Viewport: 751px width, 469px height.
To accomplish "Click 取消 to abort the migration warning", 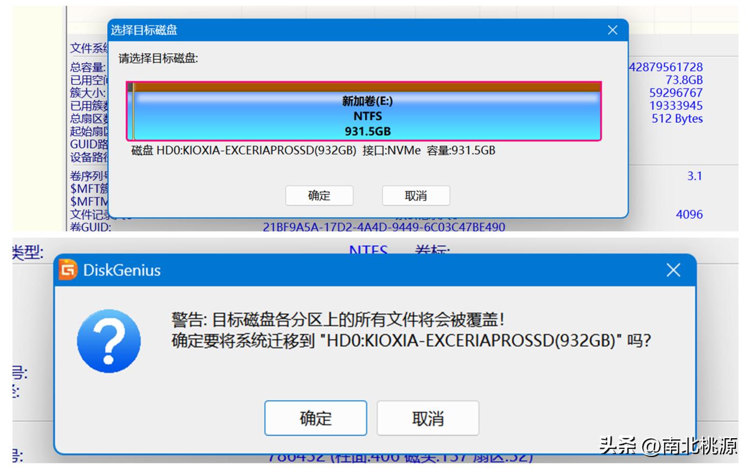I will [428, 418].
